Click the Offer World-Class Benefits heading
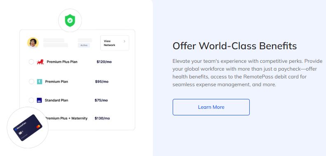This screenshot has height=156, width=326. click(x=235, y=46)
